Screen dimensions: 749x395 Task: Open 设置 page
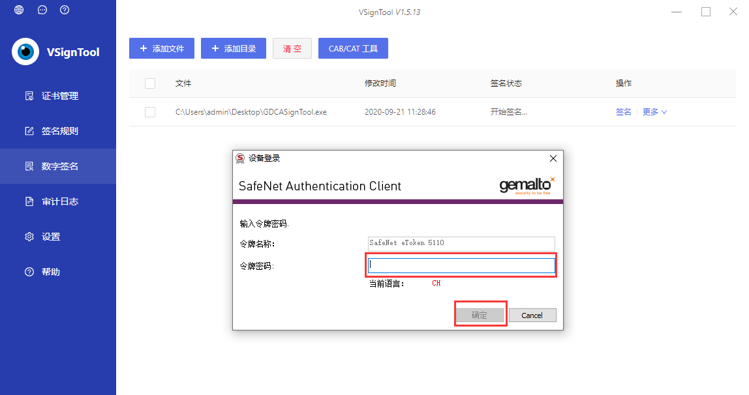58,237
